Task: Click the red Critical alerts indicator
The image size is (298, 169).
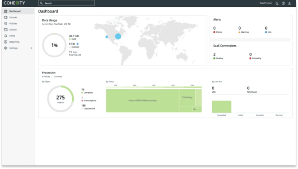Action: 214,32
